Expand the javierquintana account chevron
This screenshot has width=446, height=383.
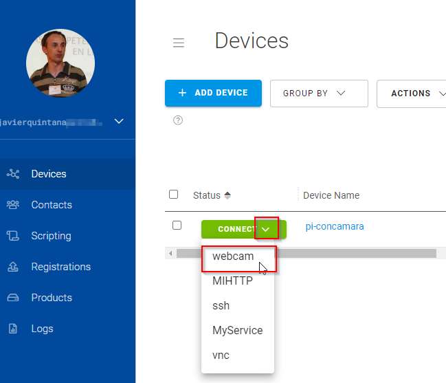119,121
